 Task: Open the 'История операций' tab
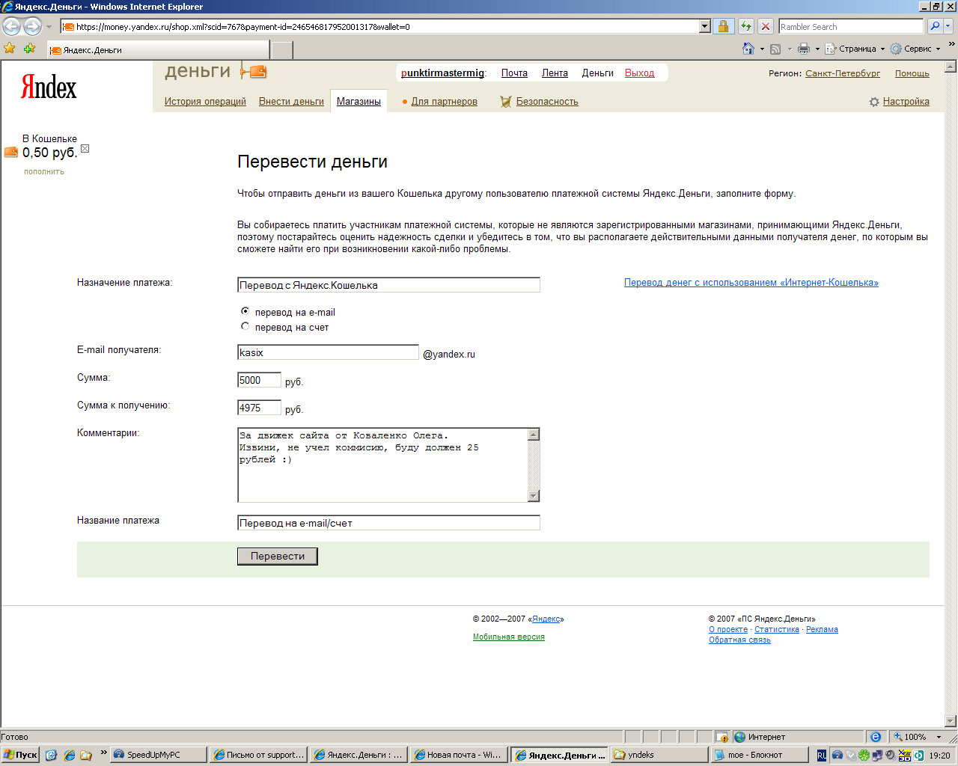pyautogui.click(x=205, y=102)
